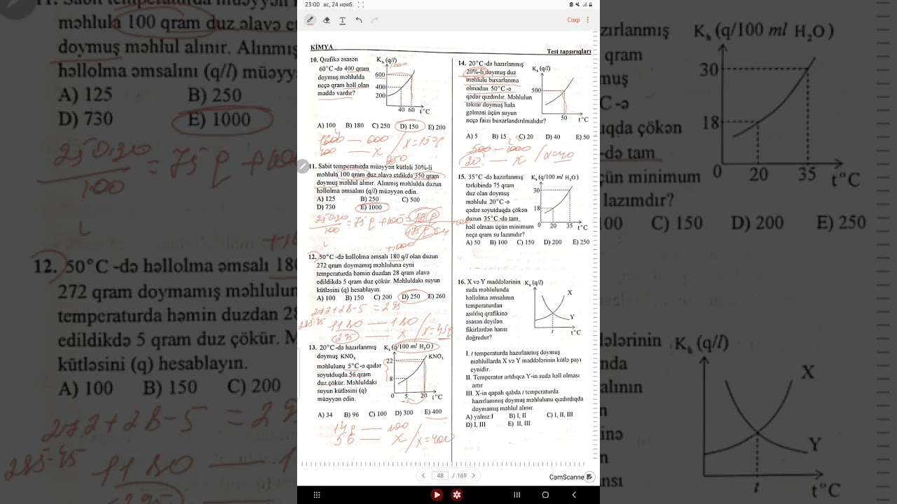
Task: Go to the next page arrow
Action: [x=473, y=475]
